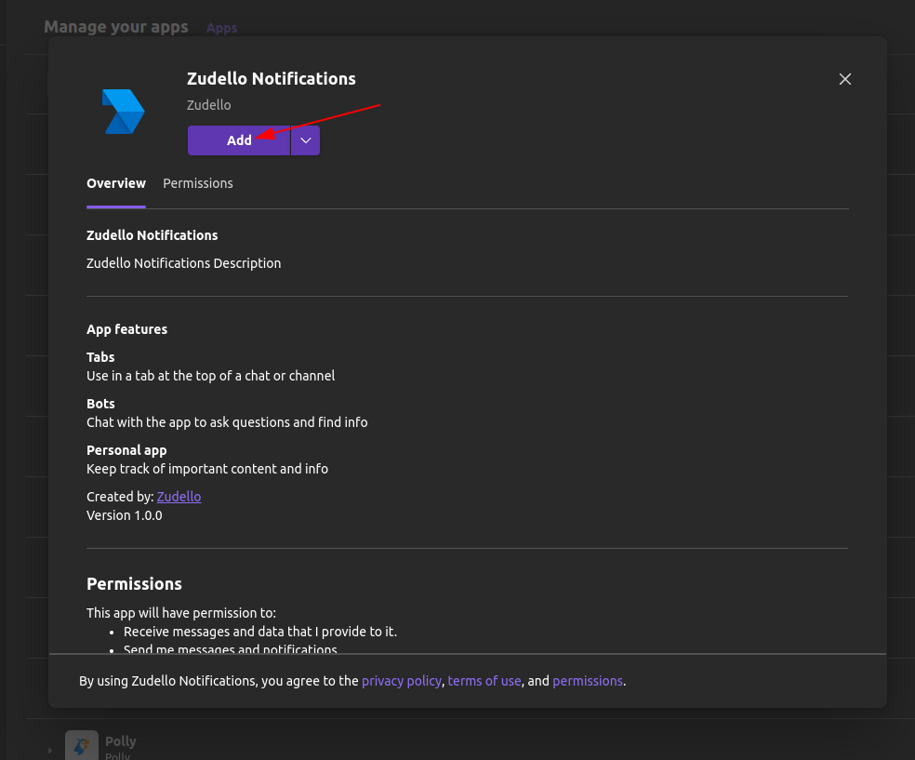Click 'Keep track of important content and info'
Screen dimensions: 915x760
point(207,470)
